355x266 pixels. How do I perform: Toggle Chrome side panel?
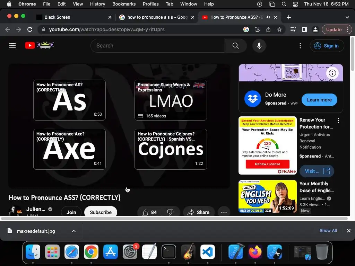click(x=304, y=29)
